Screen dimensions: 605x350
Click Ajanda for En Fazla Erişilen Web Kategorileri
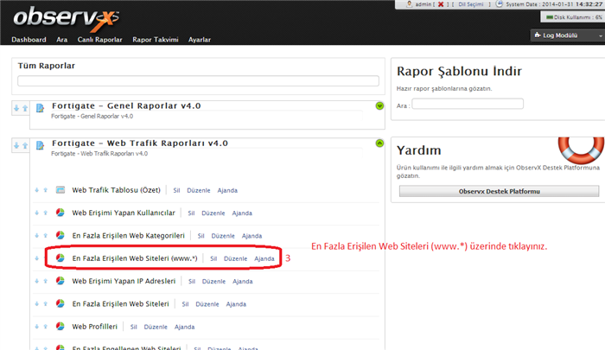pos(252,236)
